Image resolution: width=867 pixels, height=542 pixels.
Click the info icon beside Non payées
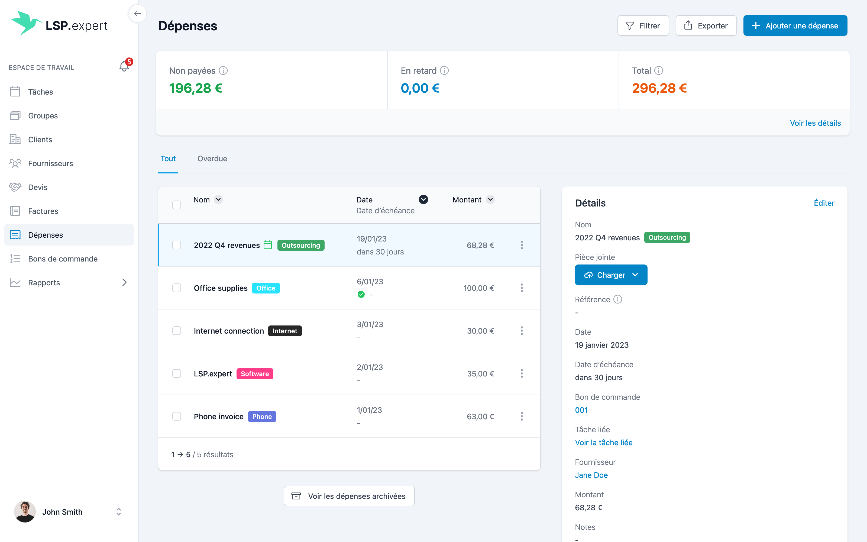[223, 71]
